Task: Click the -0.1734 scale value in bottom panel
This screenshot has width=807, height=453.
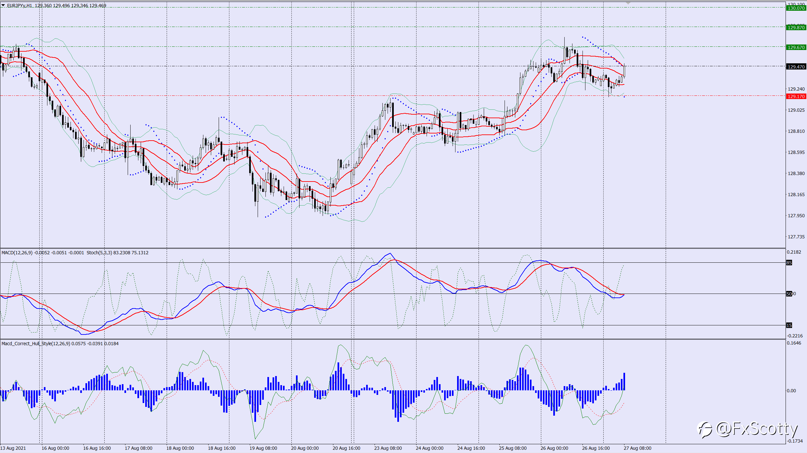Action: 795,441
